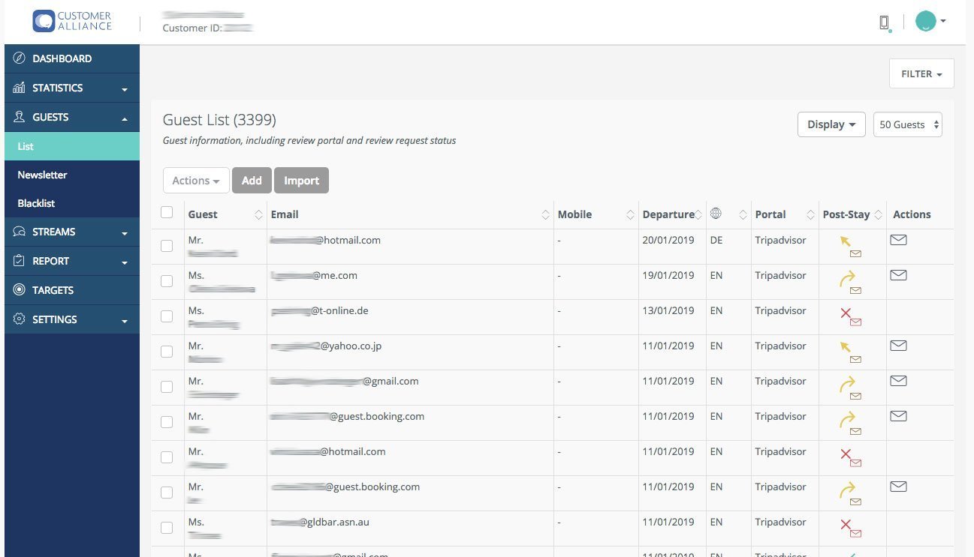Go to Dashboard

click(72, 58)
